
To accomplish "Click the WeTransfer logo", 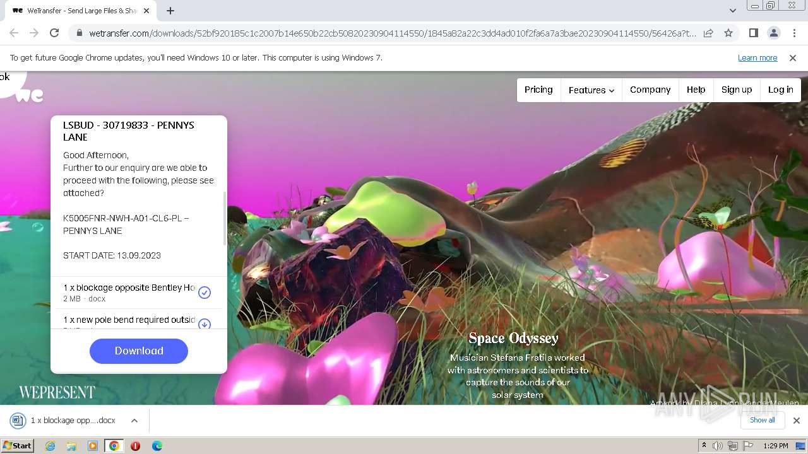I will (x=30, y=96).
